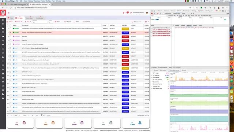
Task: Open the Nav toolbar dropdown
Action: point(28,22)
